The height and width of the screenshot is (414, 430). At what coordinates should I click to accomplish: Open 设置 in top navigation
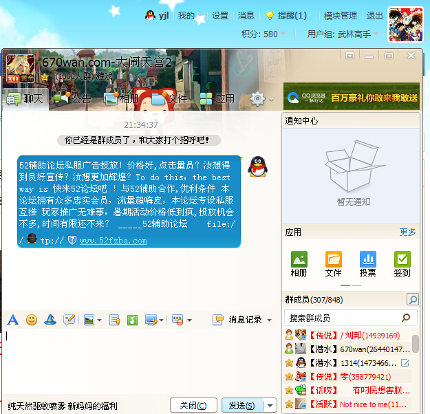(220, 15)
